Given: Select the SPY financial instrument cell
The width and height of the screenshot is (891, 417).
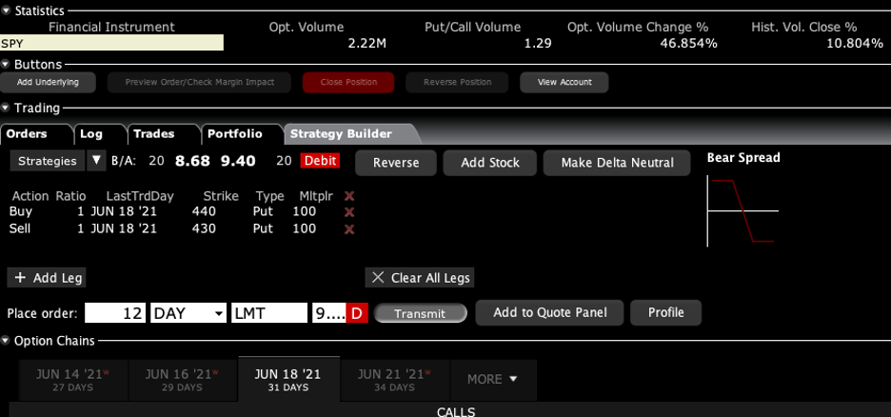Looking at the screenshot, I should [x=111, y=43].
